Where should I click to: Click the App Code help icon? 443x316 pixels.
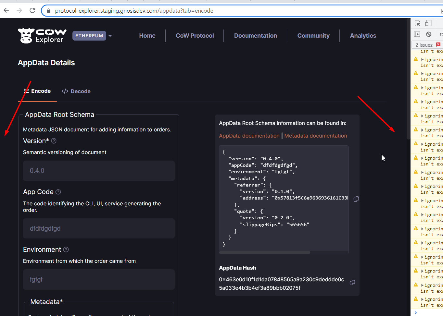pyautogui.click(x=58, y=192)
